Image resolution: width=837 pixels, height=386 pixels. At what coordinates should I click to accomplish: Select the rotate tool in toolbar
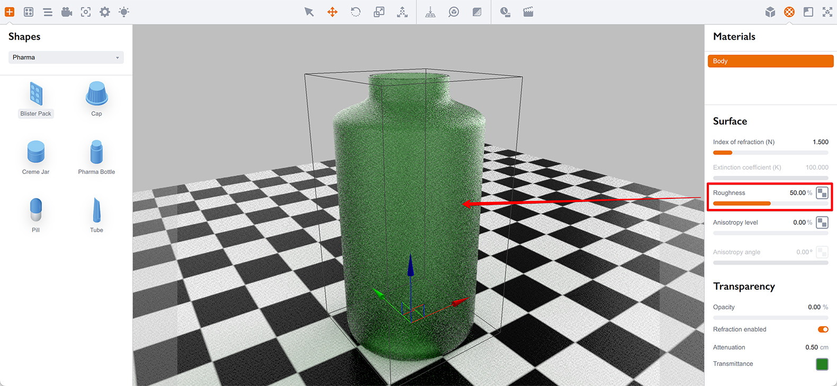(356, 12)
